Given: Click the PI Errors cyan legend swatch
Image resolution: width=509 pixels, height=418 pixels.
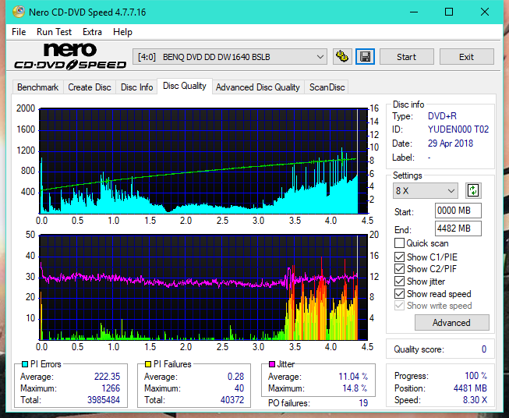Looking at the screenshot, I should pyautogui.click(x=24, y=364).
